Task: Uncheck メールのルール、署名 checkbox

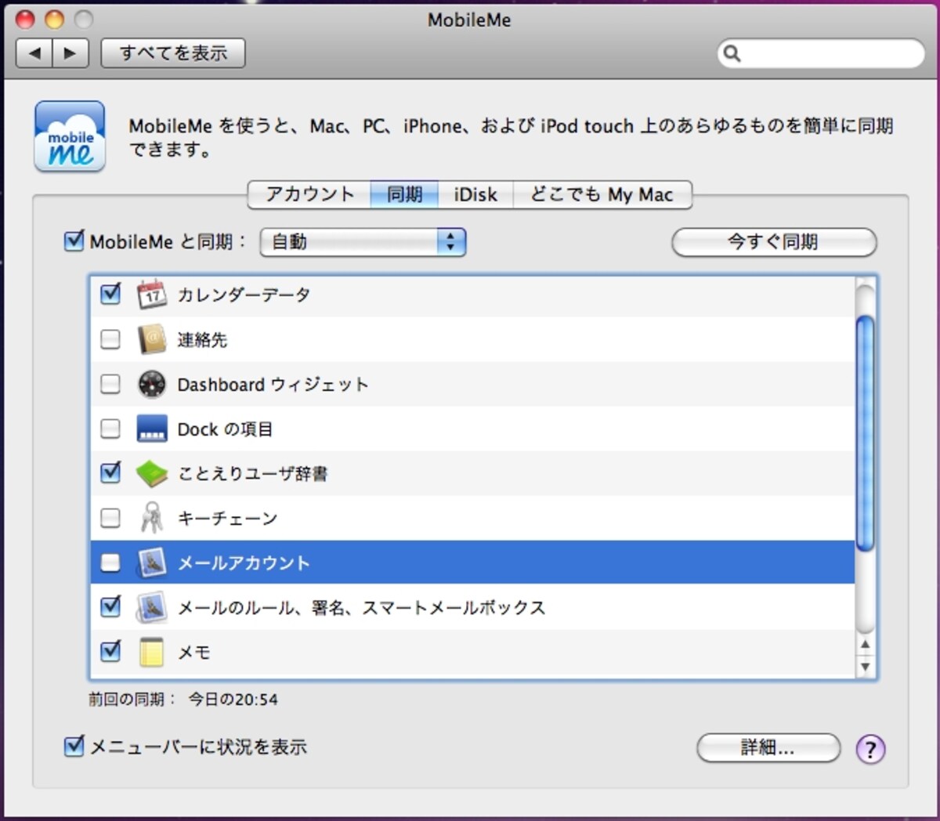Action: [x=110, y=606]
